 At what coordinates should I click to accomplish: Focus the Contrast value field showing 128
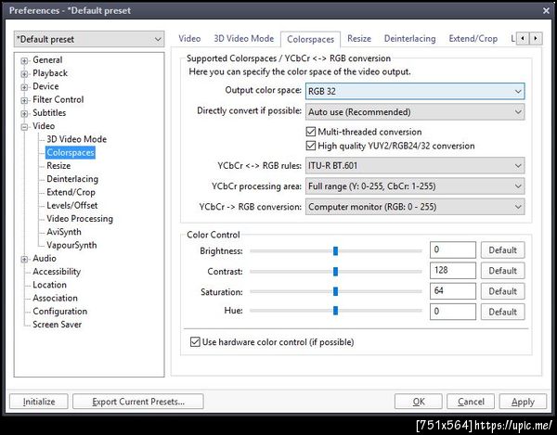coord(453,271)
